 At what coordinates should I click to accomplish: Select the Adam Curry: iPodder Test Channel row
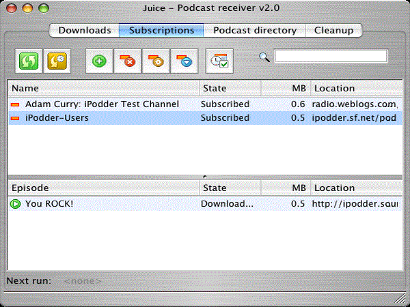click(102, 104)
